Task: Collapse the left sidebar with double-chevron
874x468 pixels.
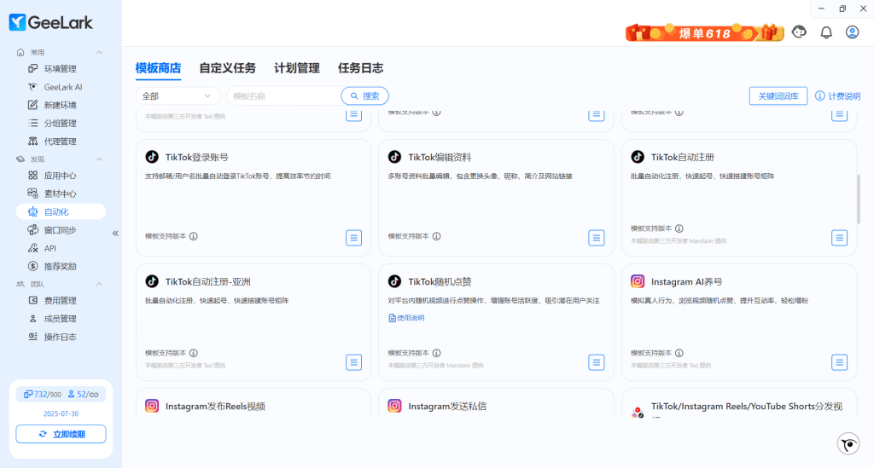Action: tap(115, 233)
